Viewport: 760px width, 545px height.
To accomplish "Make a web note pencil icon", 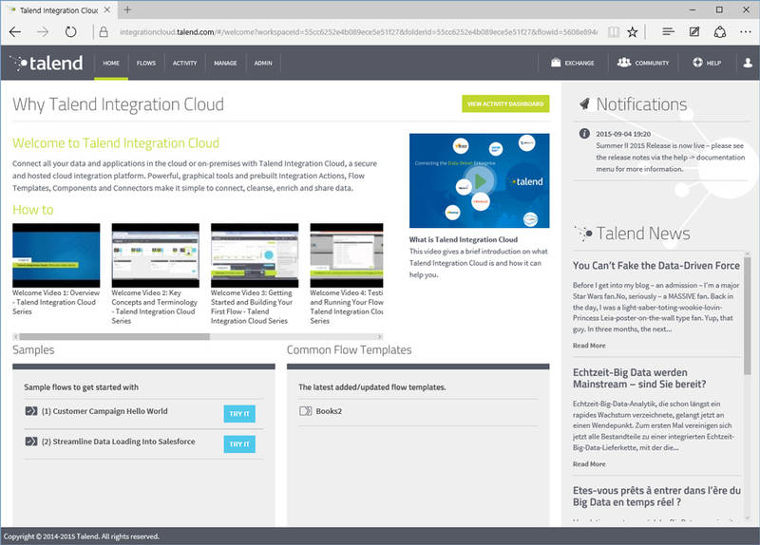I will tap(694, 32).
